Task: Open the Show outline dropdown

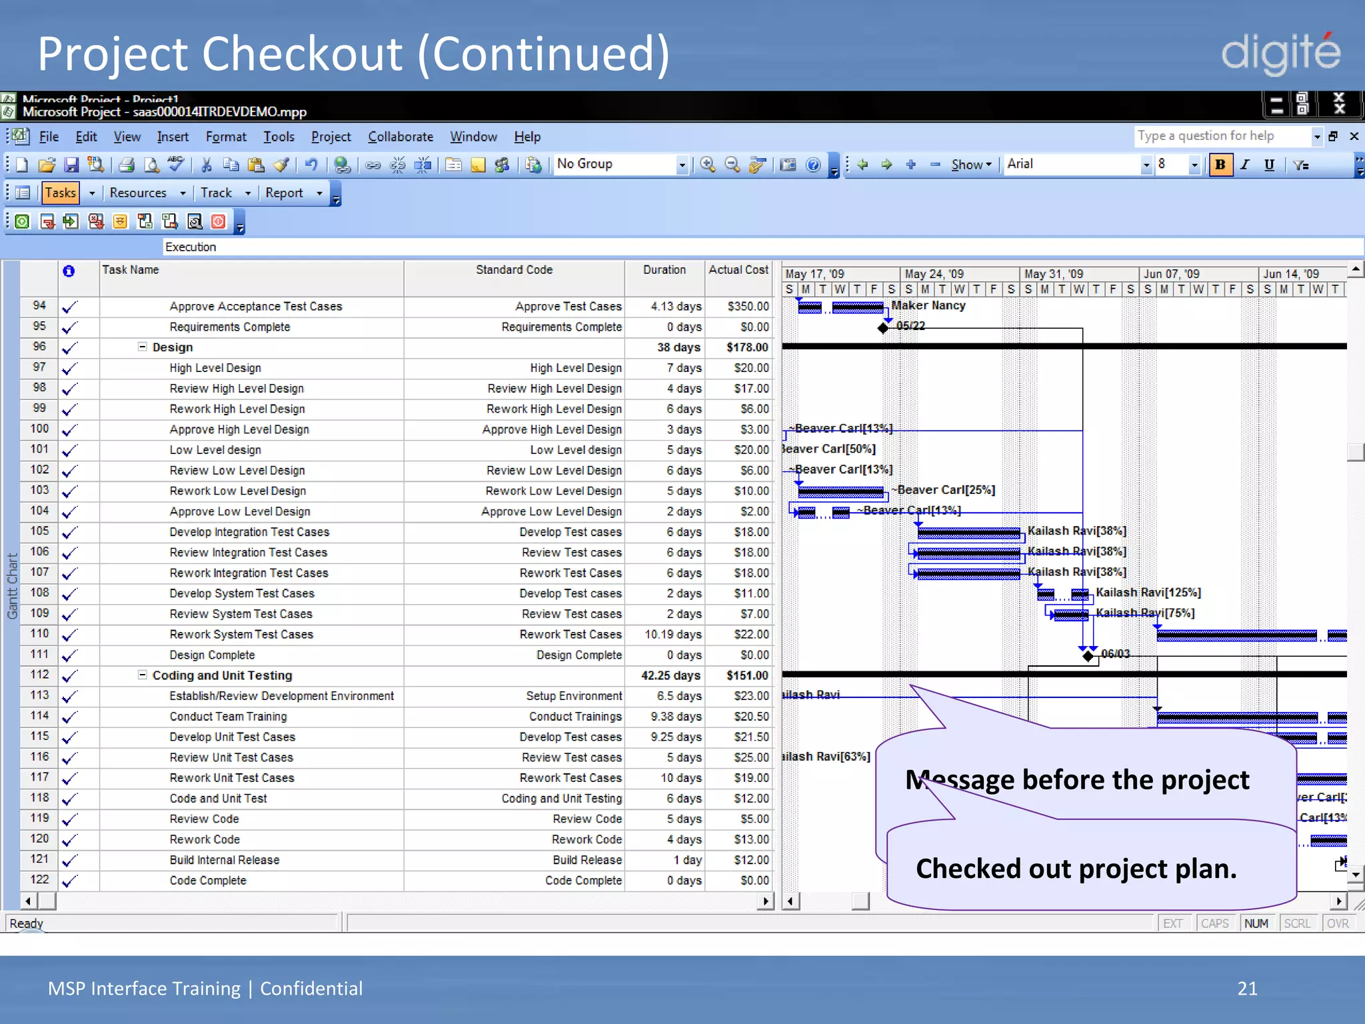Action: pos(972,165)
